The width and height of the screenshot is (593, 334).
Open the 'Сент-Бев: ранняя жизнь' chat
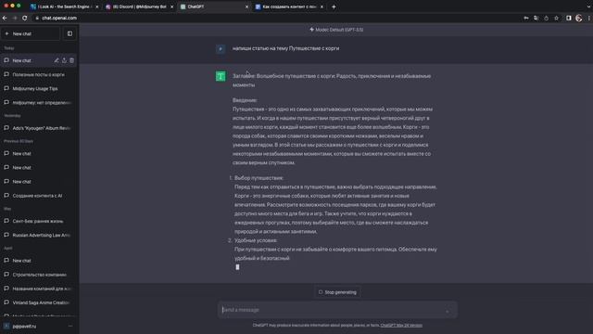click(x=39, y=221)
